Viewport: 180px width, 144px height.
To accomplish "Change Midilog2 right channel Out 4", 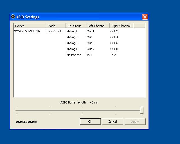I will tap(114, 37).
